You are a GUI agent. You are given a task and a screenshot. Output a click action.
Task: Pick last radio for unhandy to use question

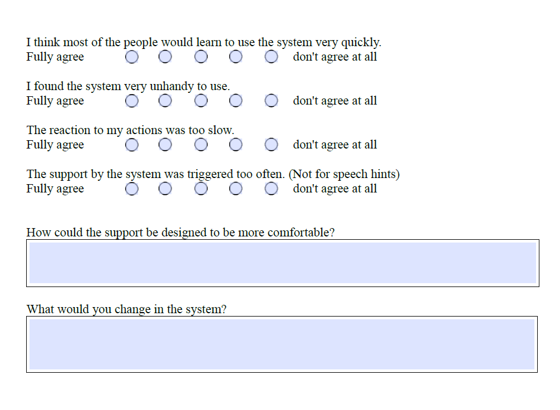[272, 101]
